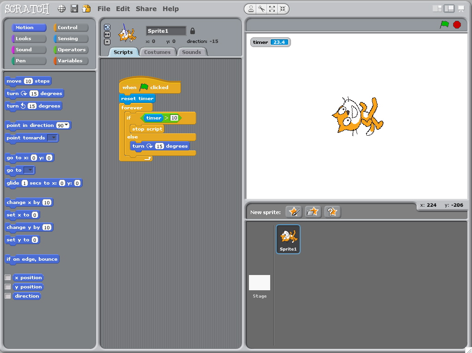Select the Motion block category

[x=28, y=27]
